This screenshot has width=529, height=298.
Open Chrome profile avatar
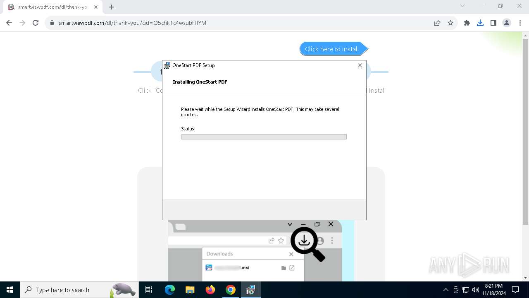coord(507,23)
